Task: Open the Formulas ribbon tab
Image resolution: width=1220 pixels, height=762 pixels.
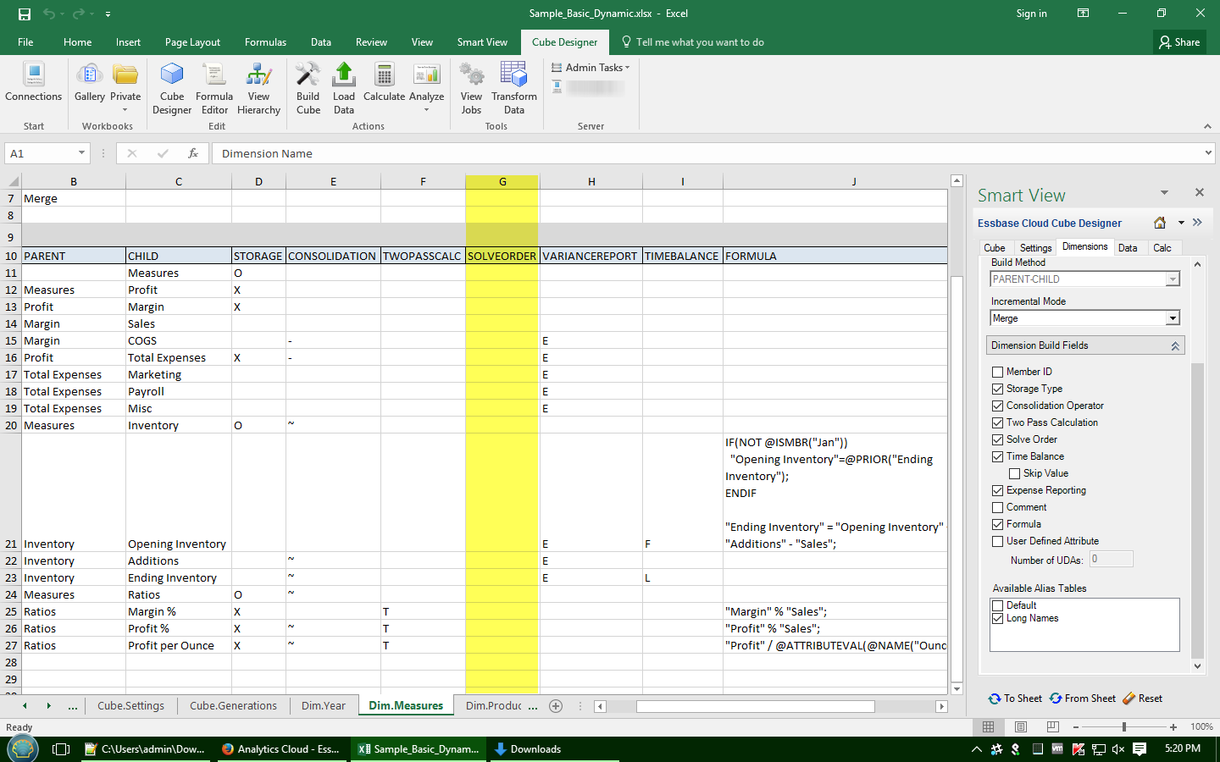Action: point(265,42)
